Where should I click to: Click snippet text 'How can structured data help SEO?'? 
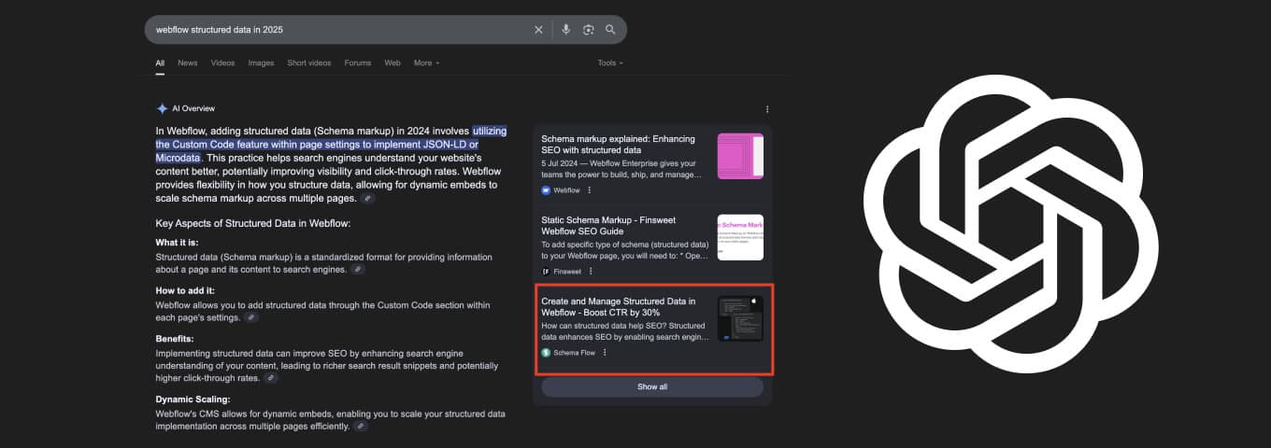[605, 326]
